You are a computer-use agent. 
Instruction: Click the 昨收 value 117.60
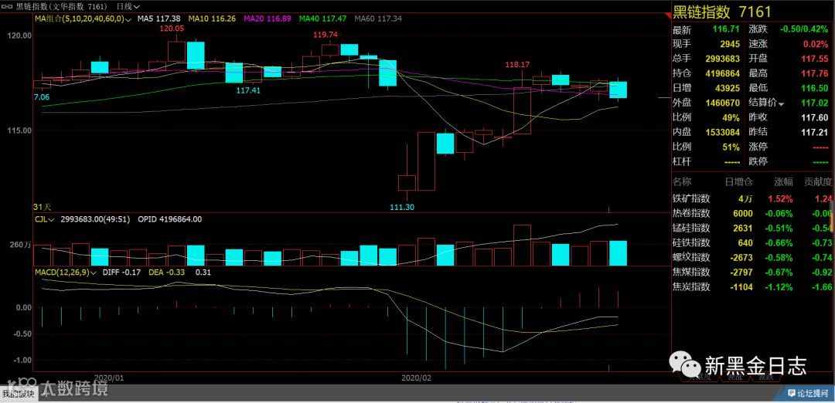(x=815, y=117)
